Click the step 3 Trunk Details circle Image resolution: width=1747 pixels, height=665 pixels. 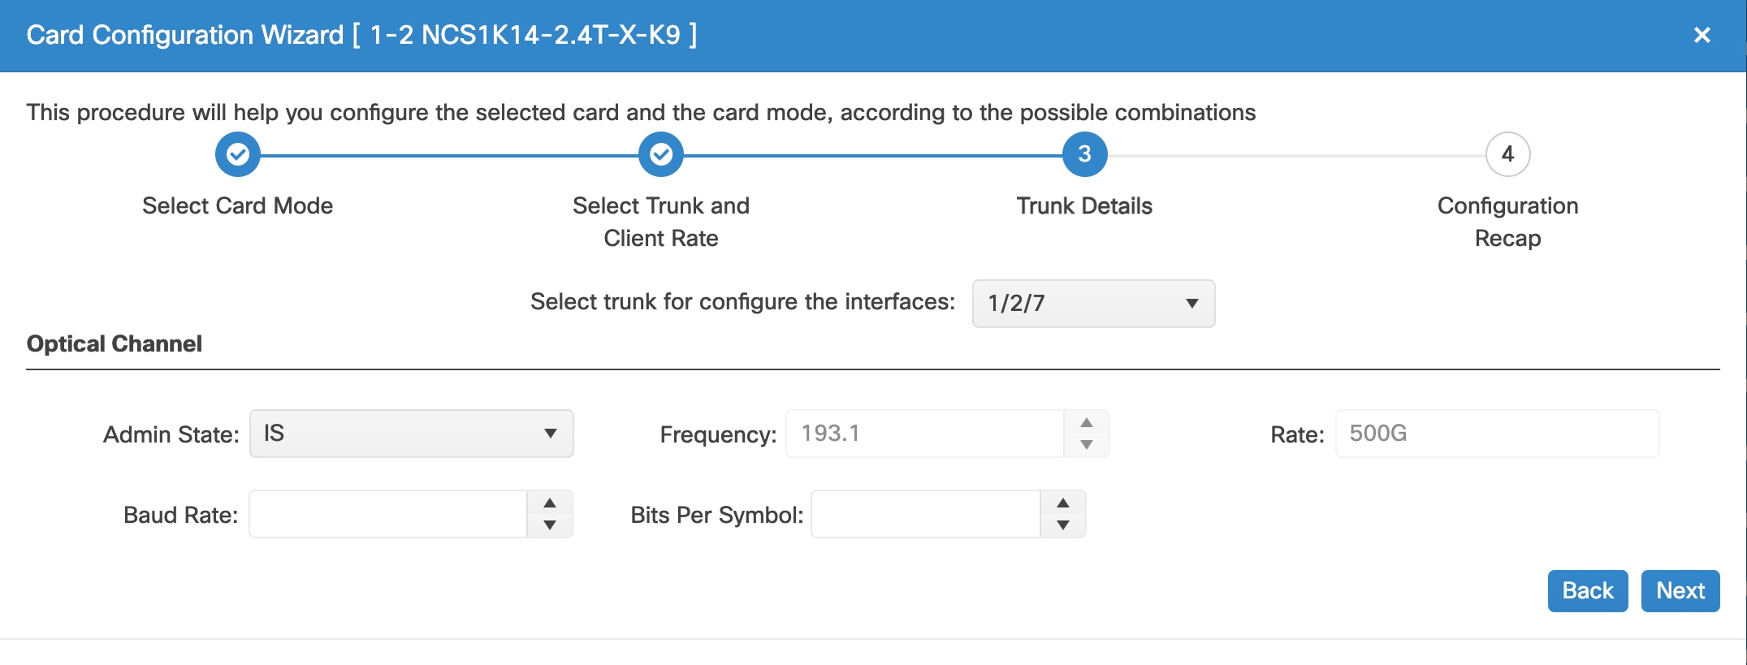(x=1085, y=154)
